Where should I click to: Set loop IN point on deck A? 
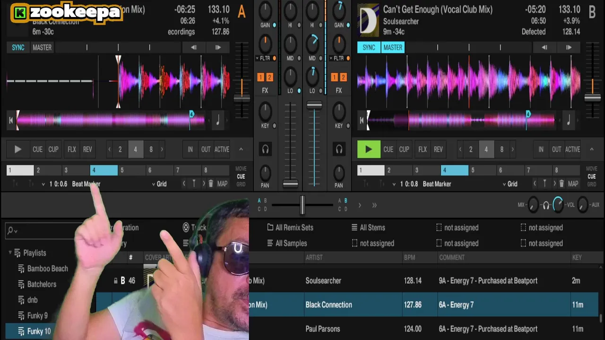tap(190, 149)
